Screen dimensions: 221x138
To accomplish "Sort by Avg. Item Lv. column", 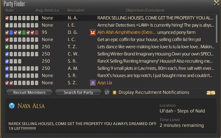I will pyautogui.click(x=47, y=11).
